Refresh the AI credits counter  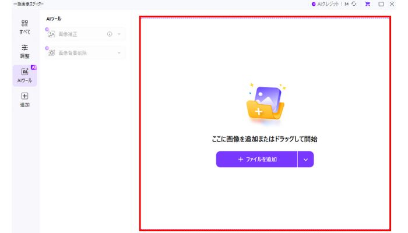(354, 4)
